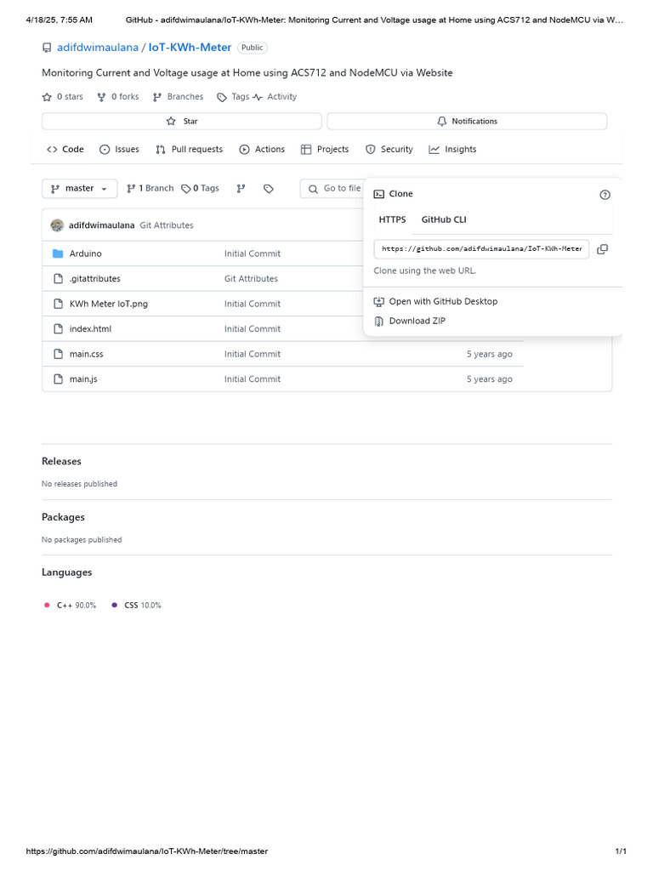The height and width of the screenshot is (871, 653).
Task: Open adifdwimaulana commit author link
Action: click(102, 225)
